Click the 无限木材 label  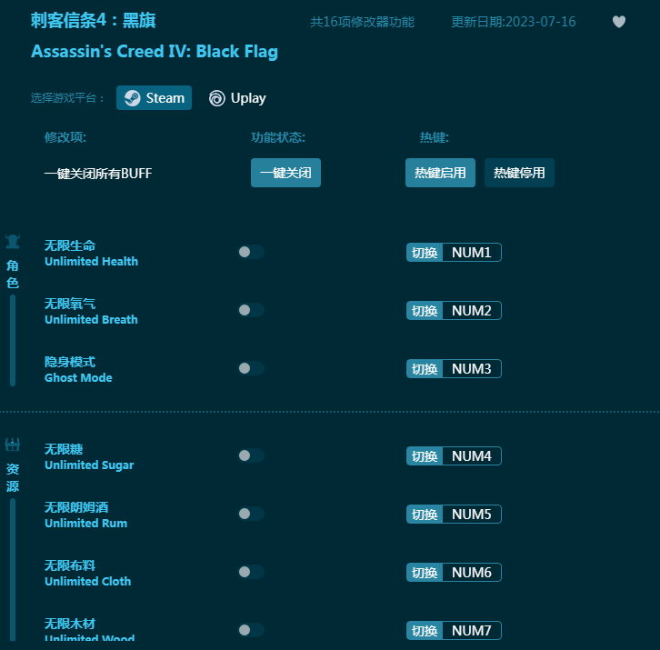[70, 624]
